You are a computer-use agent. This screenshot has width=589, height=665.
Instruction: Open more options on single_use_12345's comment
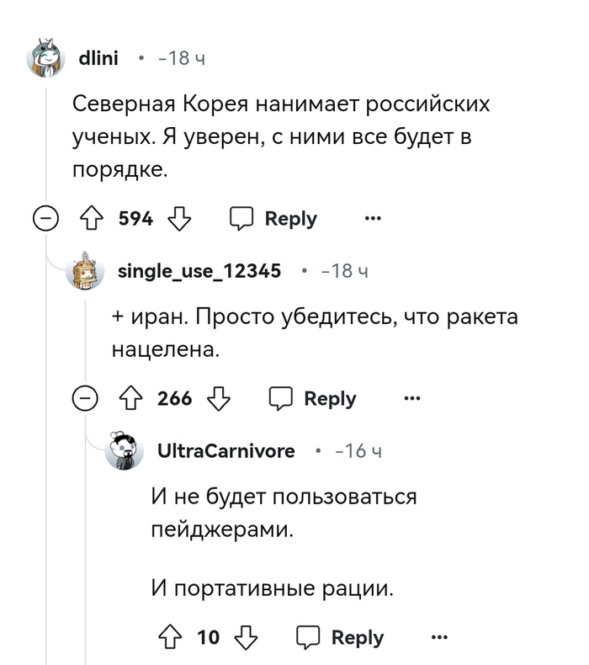pyautogui.click(x=411, y=398)
